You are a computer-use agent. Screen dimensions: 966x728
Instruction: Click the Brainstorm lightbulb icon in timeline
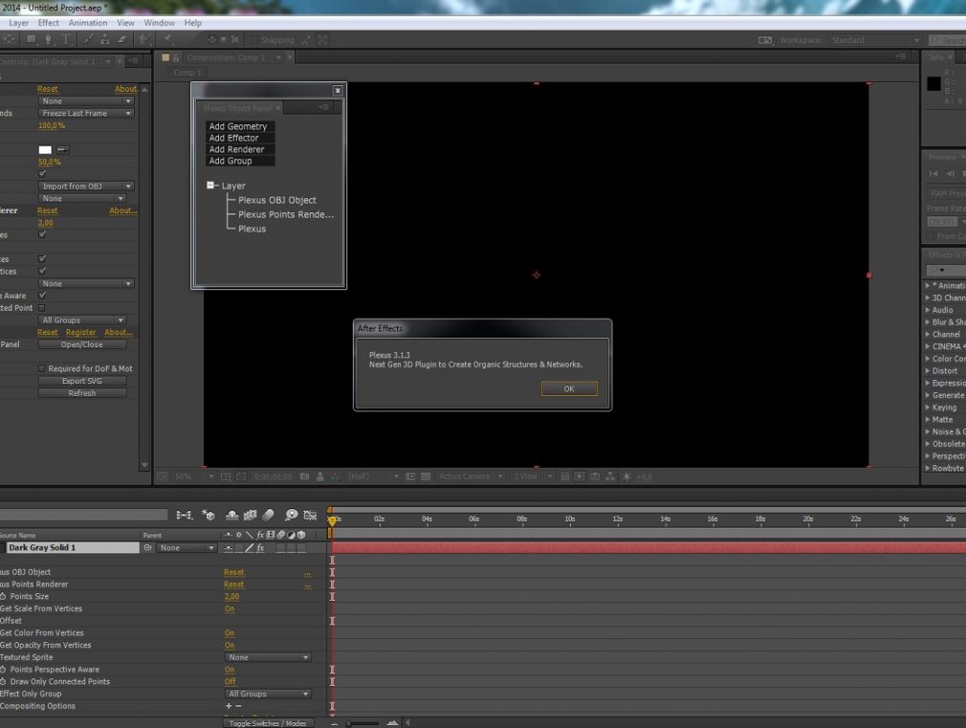[x=291, y=515]
